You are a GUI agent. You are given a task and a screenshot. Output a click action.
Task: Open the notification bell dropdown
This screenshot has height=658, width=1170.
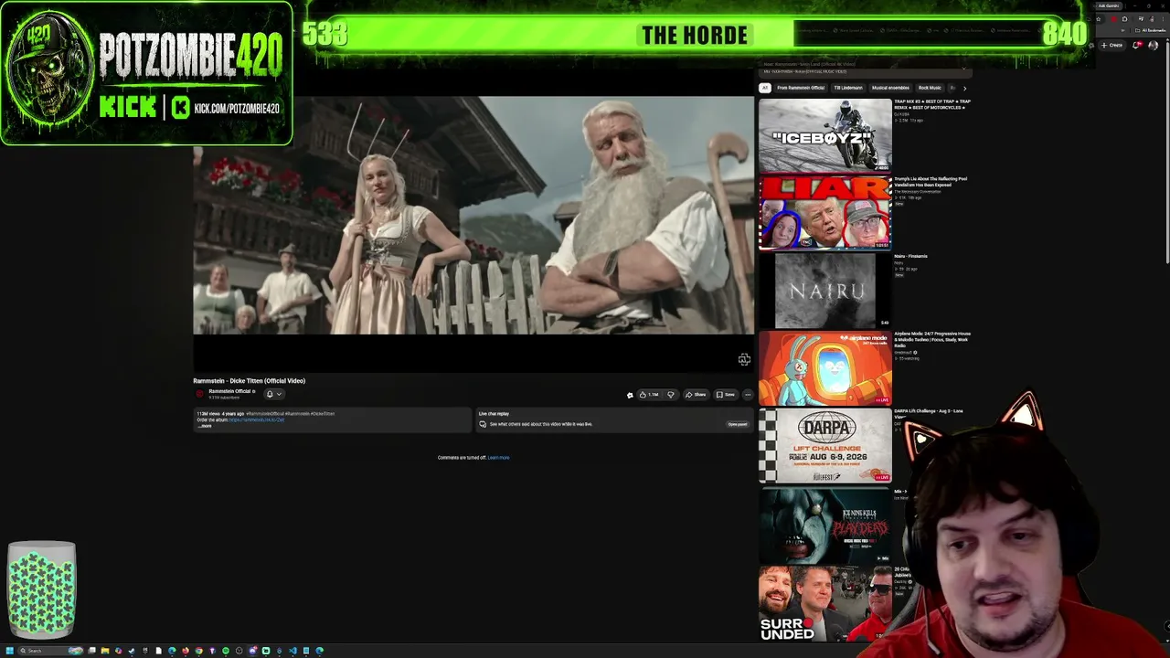273,394
